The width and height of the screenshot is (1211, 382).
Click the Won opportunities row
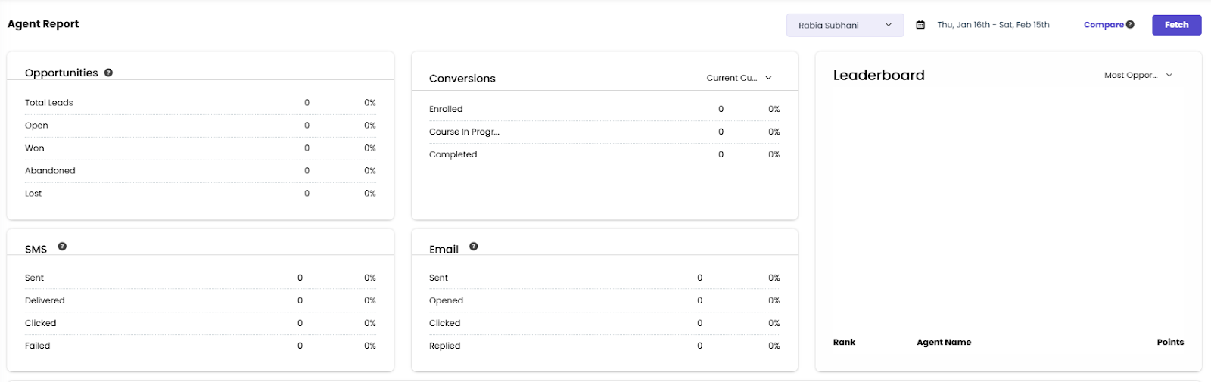200,148
